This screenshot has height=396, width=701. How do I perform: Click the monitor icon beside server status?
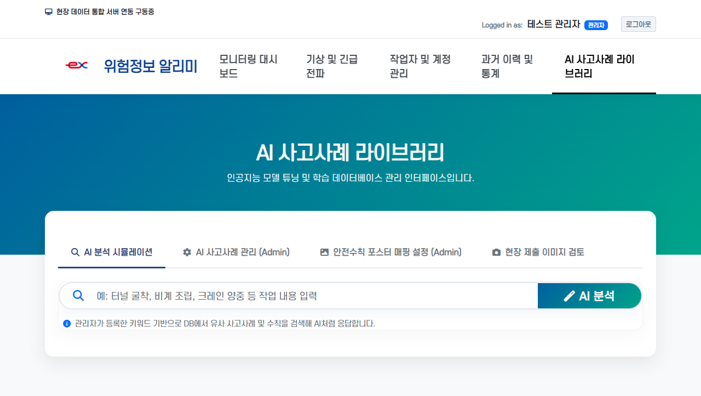pyautogui.click(x=48, y=12)
